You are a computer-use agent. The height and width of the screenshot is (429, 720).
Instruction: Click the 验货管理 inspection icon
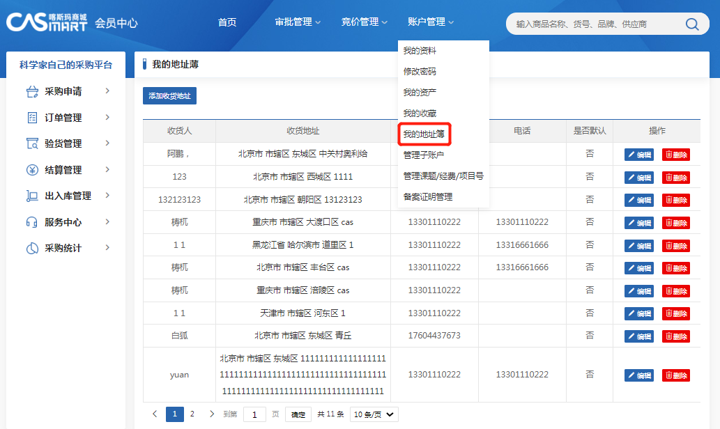[x=32, y=143]
